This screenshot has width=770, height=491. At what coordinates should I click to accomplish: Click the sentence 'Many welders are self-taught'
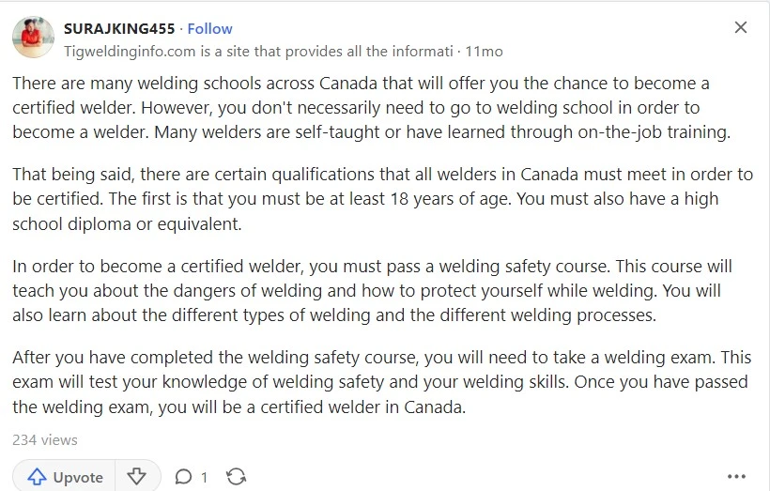[442, 132]
